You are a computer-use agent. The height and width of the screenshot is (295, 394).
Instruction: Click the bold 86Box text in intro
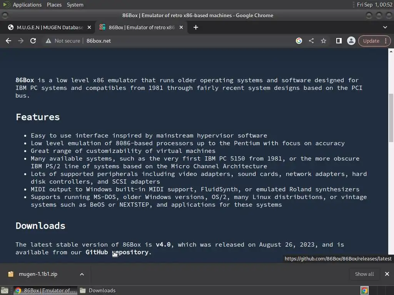click(x=25, y=80)
